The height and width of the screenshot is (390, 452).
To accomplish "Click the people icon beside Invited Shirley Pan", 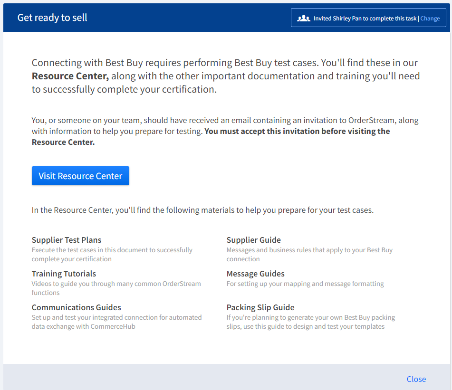I will tap(303, 19).
